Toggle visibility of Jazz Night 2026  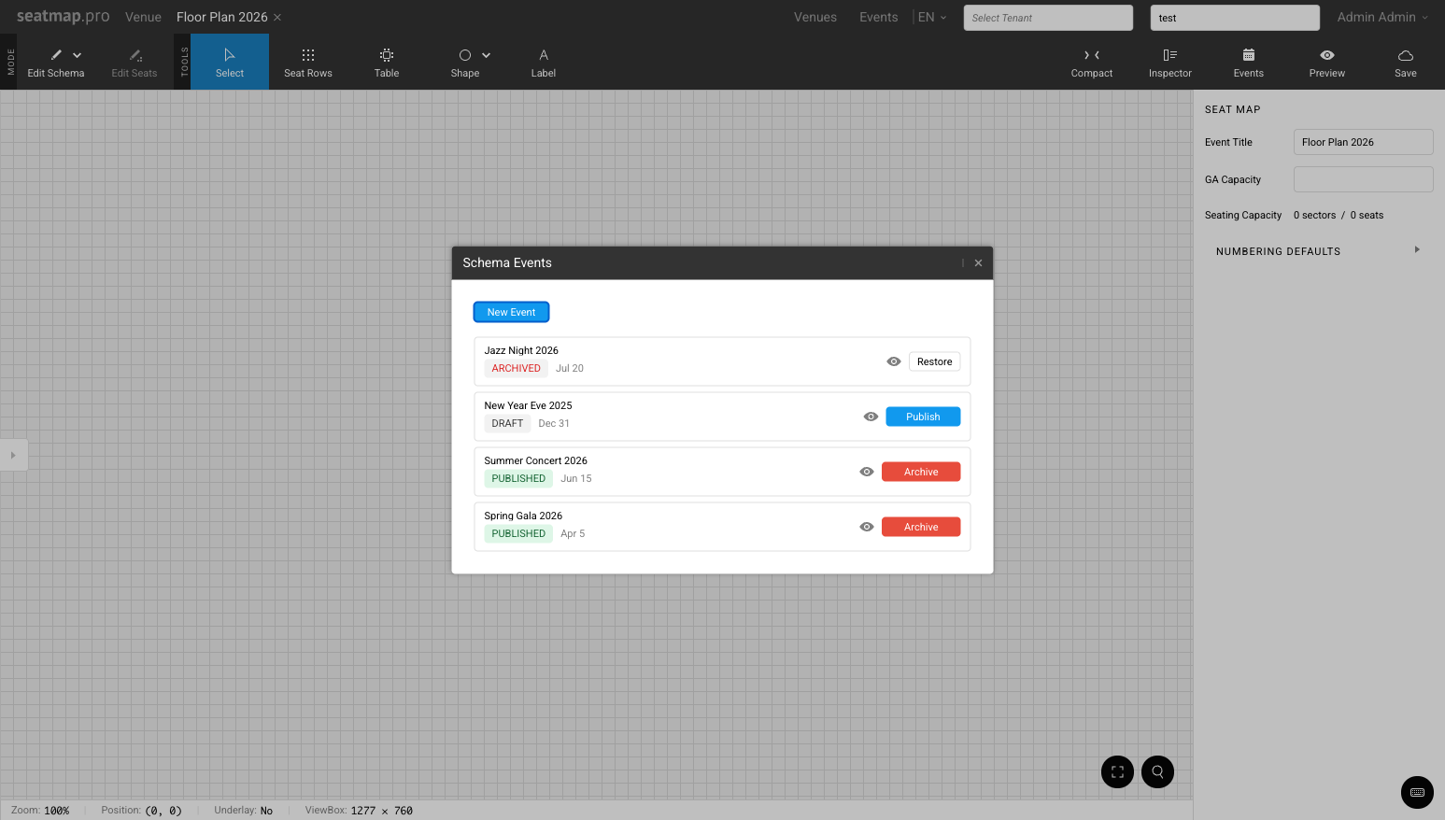(x=894, y=361)
